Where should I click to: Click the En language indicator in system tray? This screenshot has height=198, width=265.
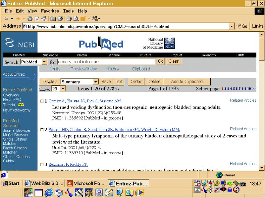pyautogui.click(x=197, y=190)
